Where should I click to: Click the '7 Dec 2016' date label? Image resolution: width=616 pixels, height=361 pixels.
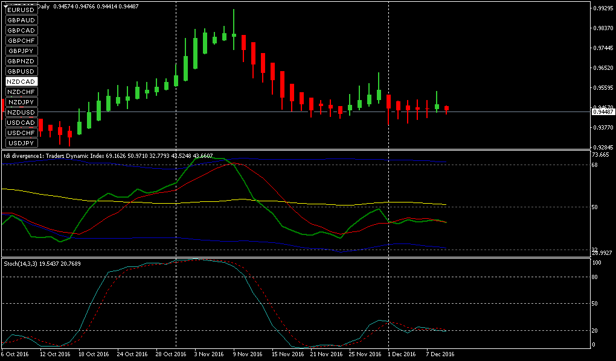tap(440, 354)
